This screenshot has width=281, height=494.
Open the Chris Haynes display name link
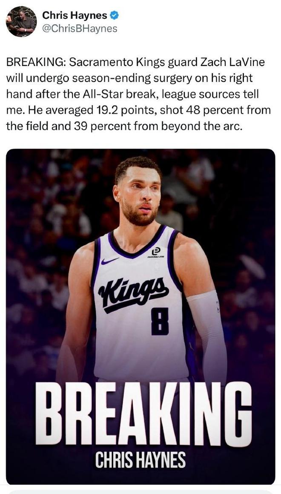pyautogui.click(x=75, y=16)
